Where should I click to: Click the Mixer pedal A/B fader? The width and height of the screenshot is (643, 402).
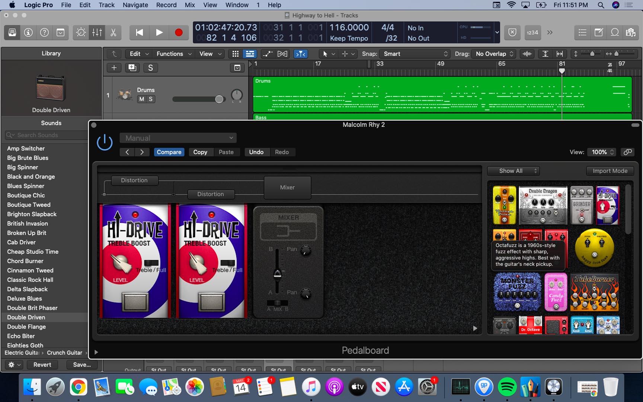[277, 274]
